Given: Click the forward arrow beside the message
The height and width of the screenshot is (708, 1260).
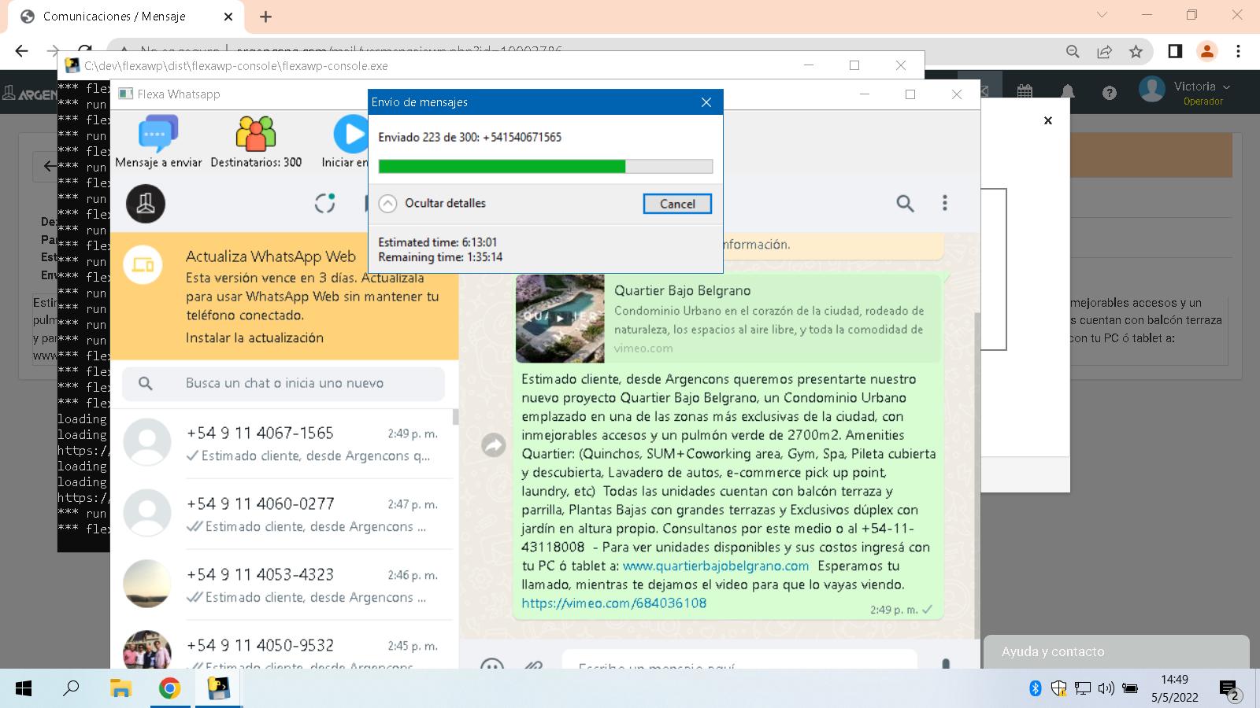Looking at the screenshot, I should click(x=494, y=445).
